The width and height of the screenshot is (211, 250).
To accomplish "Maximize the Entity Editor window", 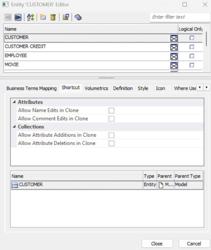I will point(185,4).
